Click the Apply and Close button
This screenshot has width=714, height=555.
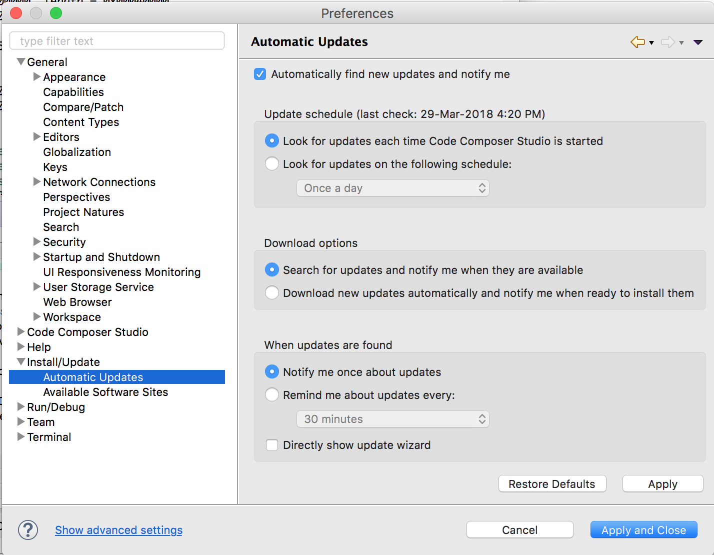click(643, 530)
